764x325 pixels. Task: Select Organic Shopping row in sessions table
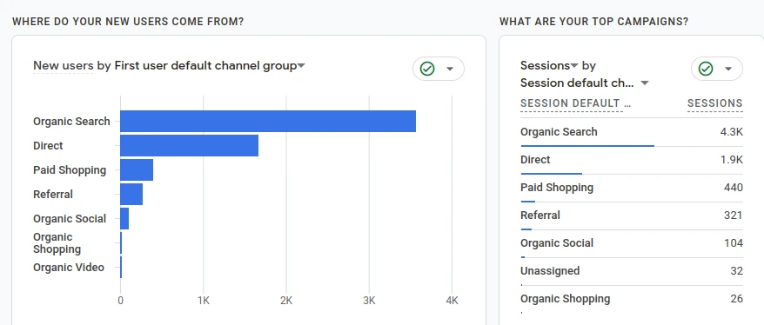tap(632, 299)
